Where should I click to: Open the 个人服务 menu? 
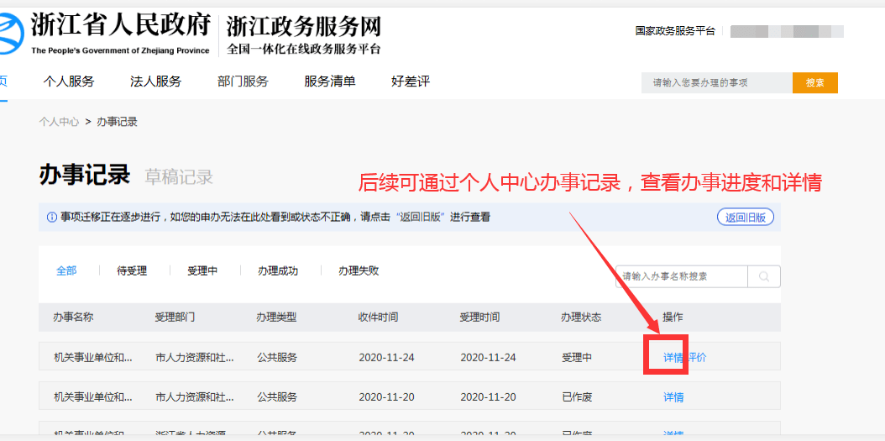69,81
